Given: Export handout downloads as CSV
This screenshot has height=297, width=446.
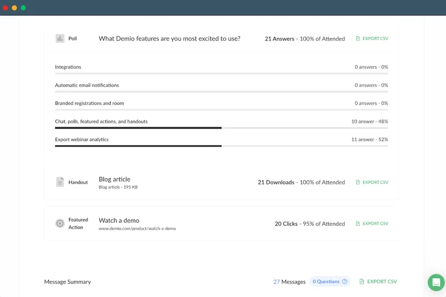Looking at the screenshot, I should coord(375,182).
